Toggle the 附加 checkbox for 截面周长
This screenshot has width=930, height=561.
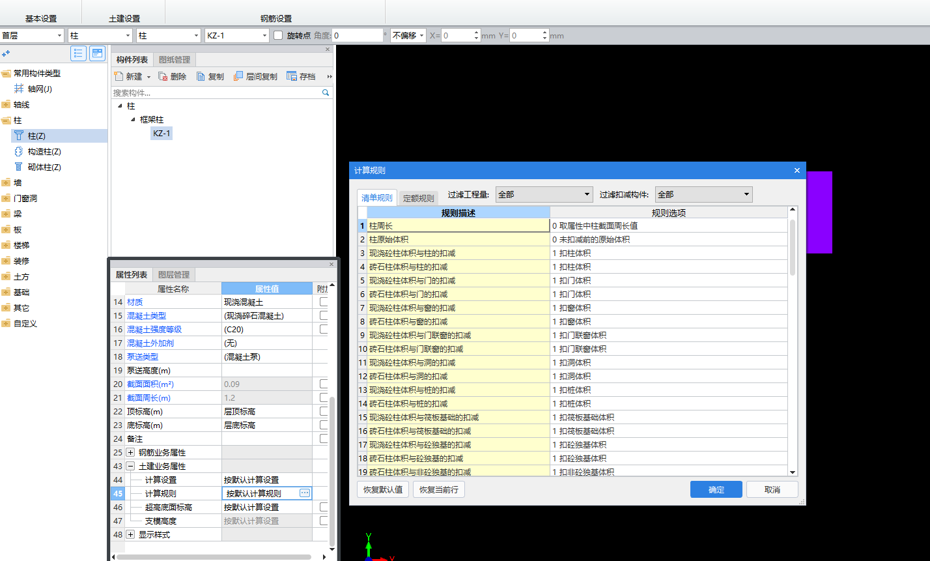[324, 397]
